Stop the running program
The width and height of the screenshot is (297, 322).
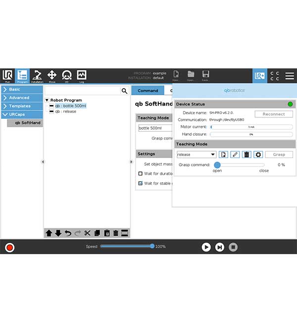[x=233, y=247]
